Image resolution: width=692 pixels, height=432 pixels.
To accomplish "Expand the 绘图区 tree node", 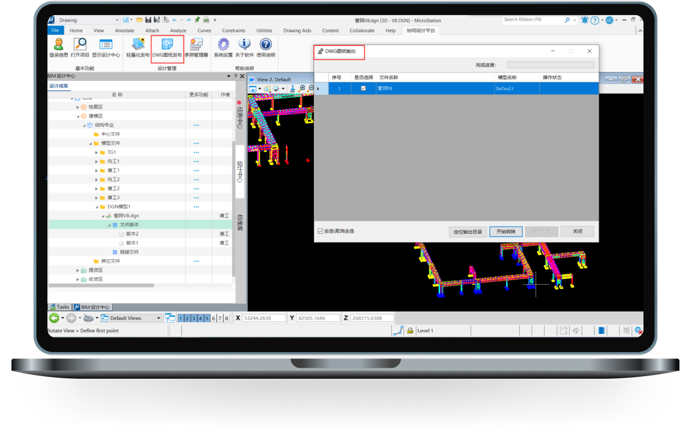I will [x=78, y=107].
